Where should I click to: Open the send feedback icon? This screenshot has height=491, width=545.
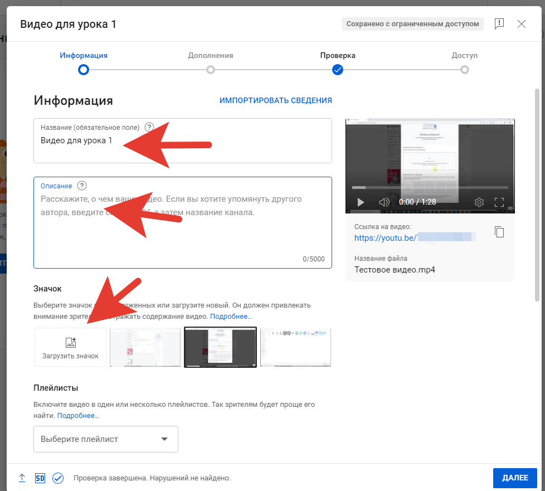[x=499, y=24]
